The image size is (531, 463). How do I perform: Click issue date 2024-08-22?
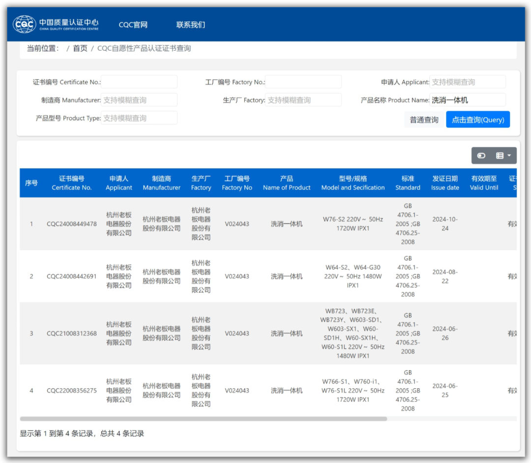445,277
